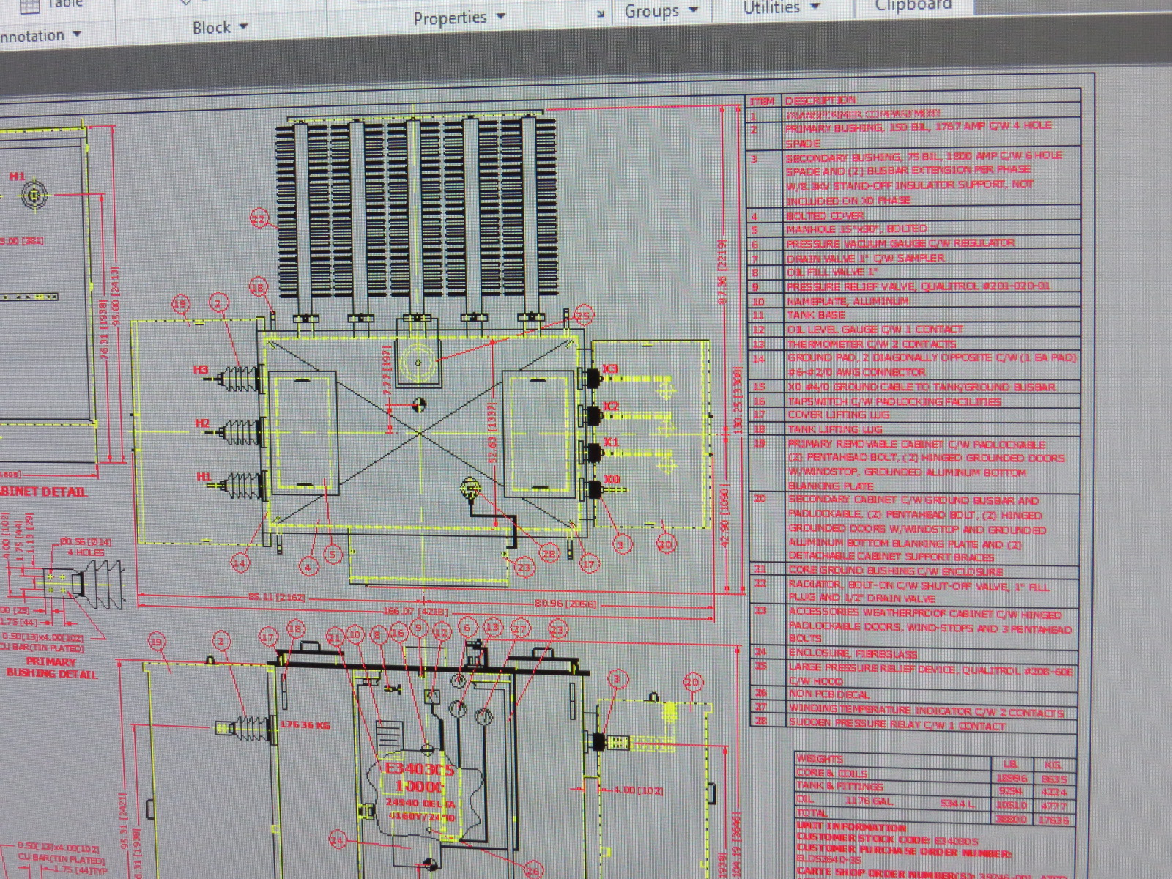Click the Clipboard panel label

tap(913, 6)
